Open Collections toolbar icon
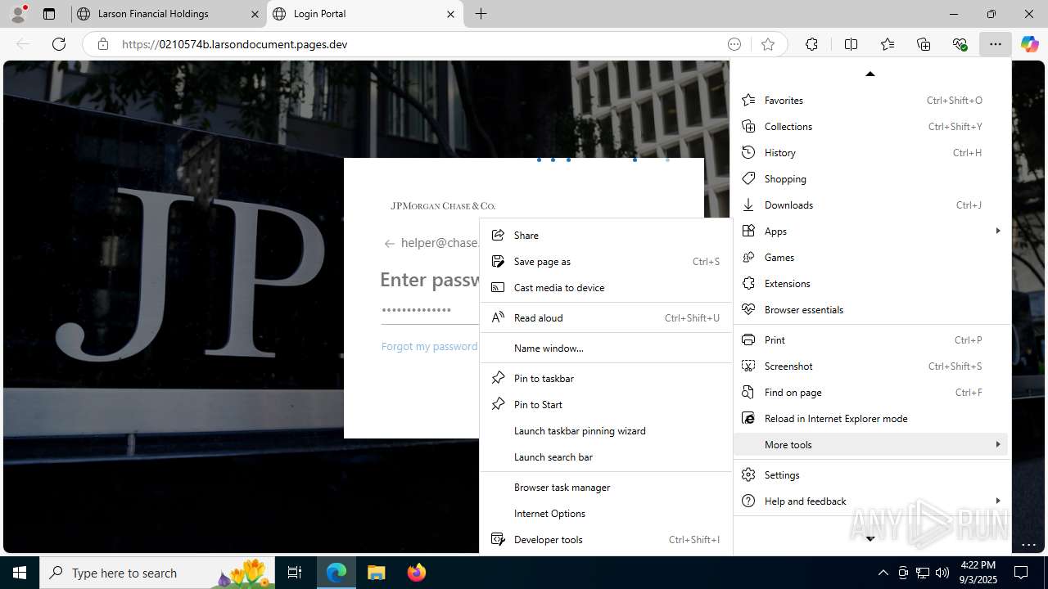 pyautogui.click(x=924, y=44)
